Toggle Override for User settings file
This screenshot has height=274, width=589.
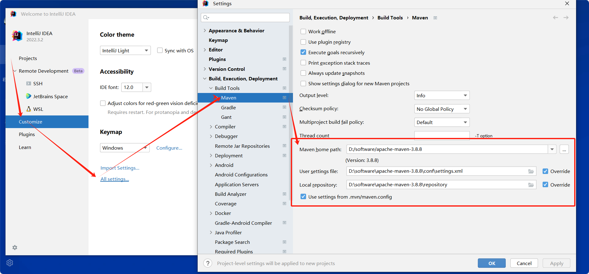click(545, 171)
